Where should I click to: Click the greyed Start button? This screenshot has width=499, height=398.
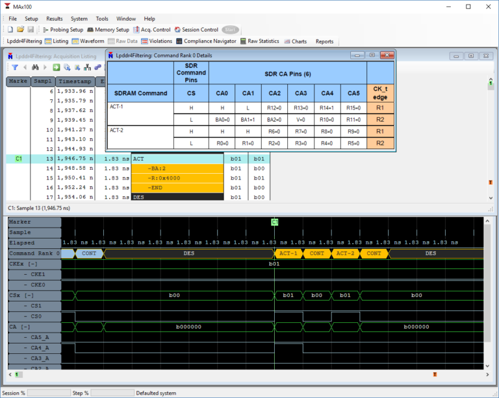click(x=230, y=30)
